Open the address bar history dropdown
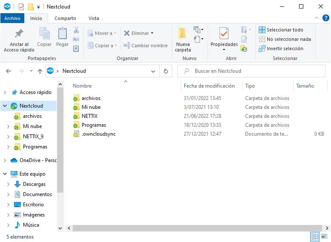This screenshot has width=331, height=242. [x=154, y=71]
